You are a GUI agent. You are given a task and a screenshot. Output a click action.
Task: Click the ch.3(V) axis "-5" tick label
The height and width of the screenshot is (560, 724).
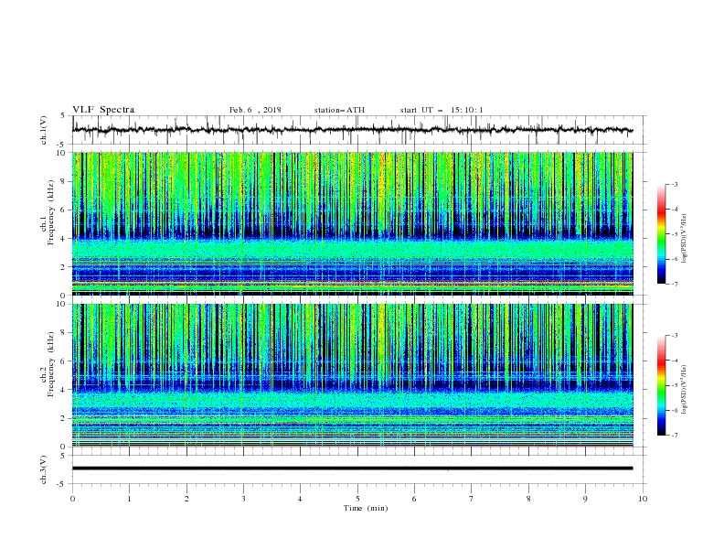click(x=62, y=484)
